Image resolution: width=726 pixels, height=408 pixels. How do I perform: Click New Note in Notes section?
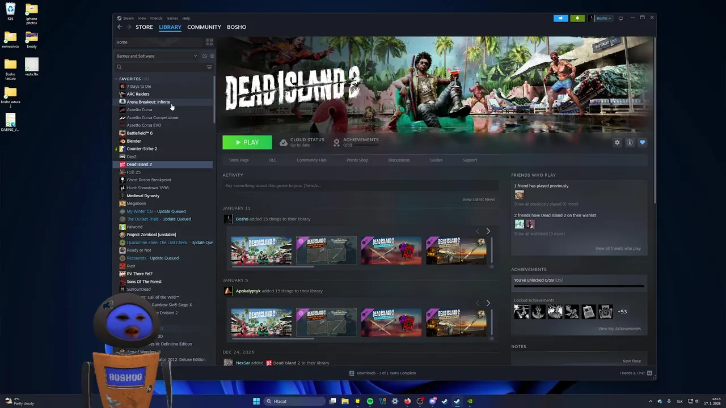[x=631, y=362]
